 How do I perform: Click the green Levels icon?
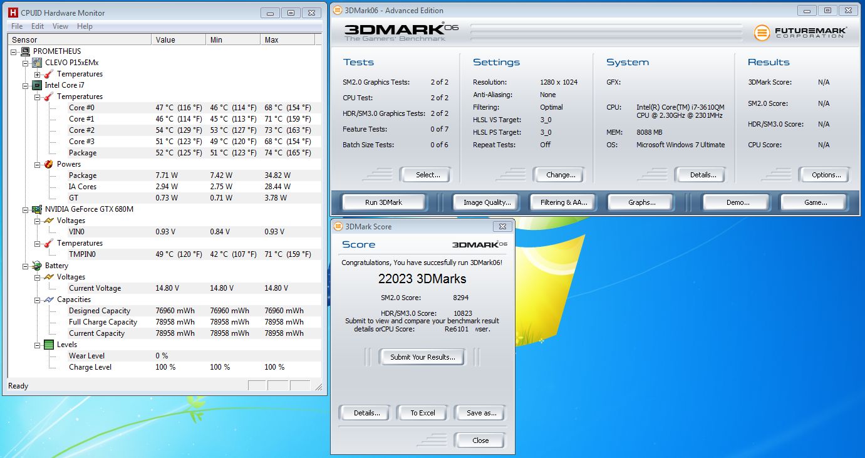(49, 345)
